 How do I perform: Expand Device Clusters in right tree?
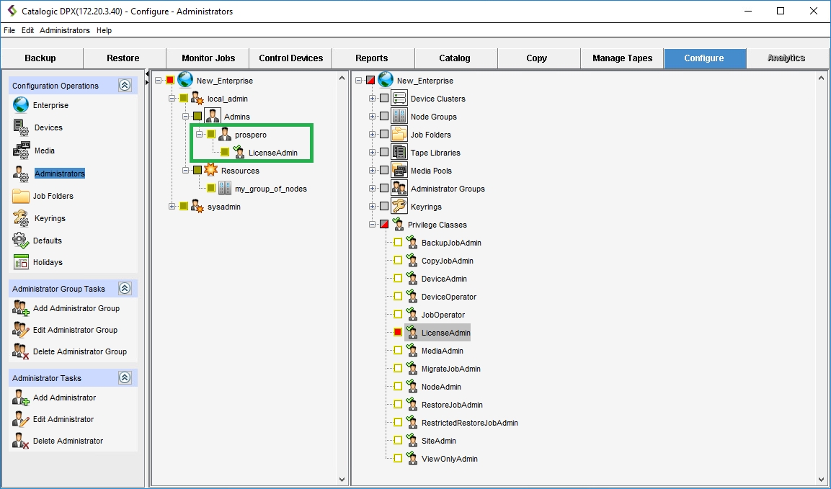pyautogui.click(x=373, y=99)
